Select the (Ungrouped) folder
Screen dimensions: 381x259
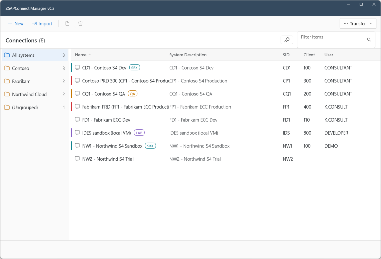click(x=35, y=107)
